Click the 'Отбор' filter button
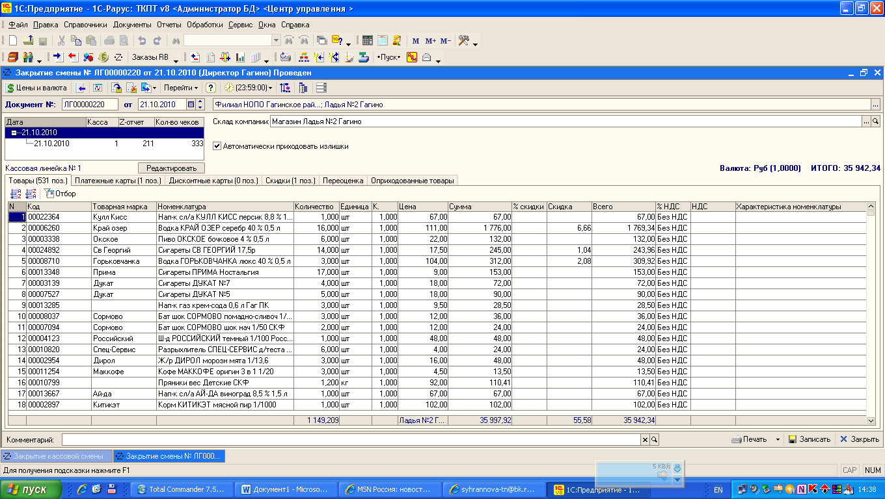885x499 pixels. tap(61, 193)
